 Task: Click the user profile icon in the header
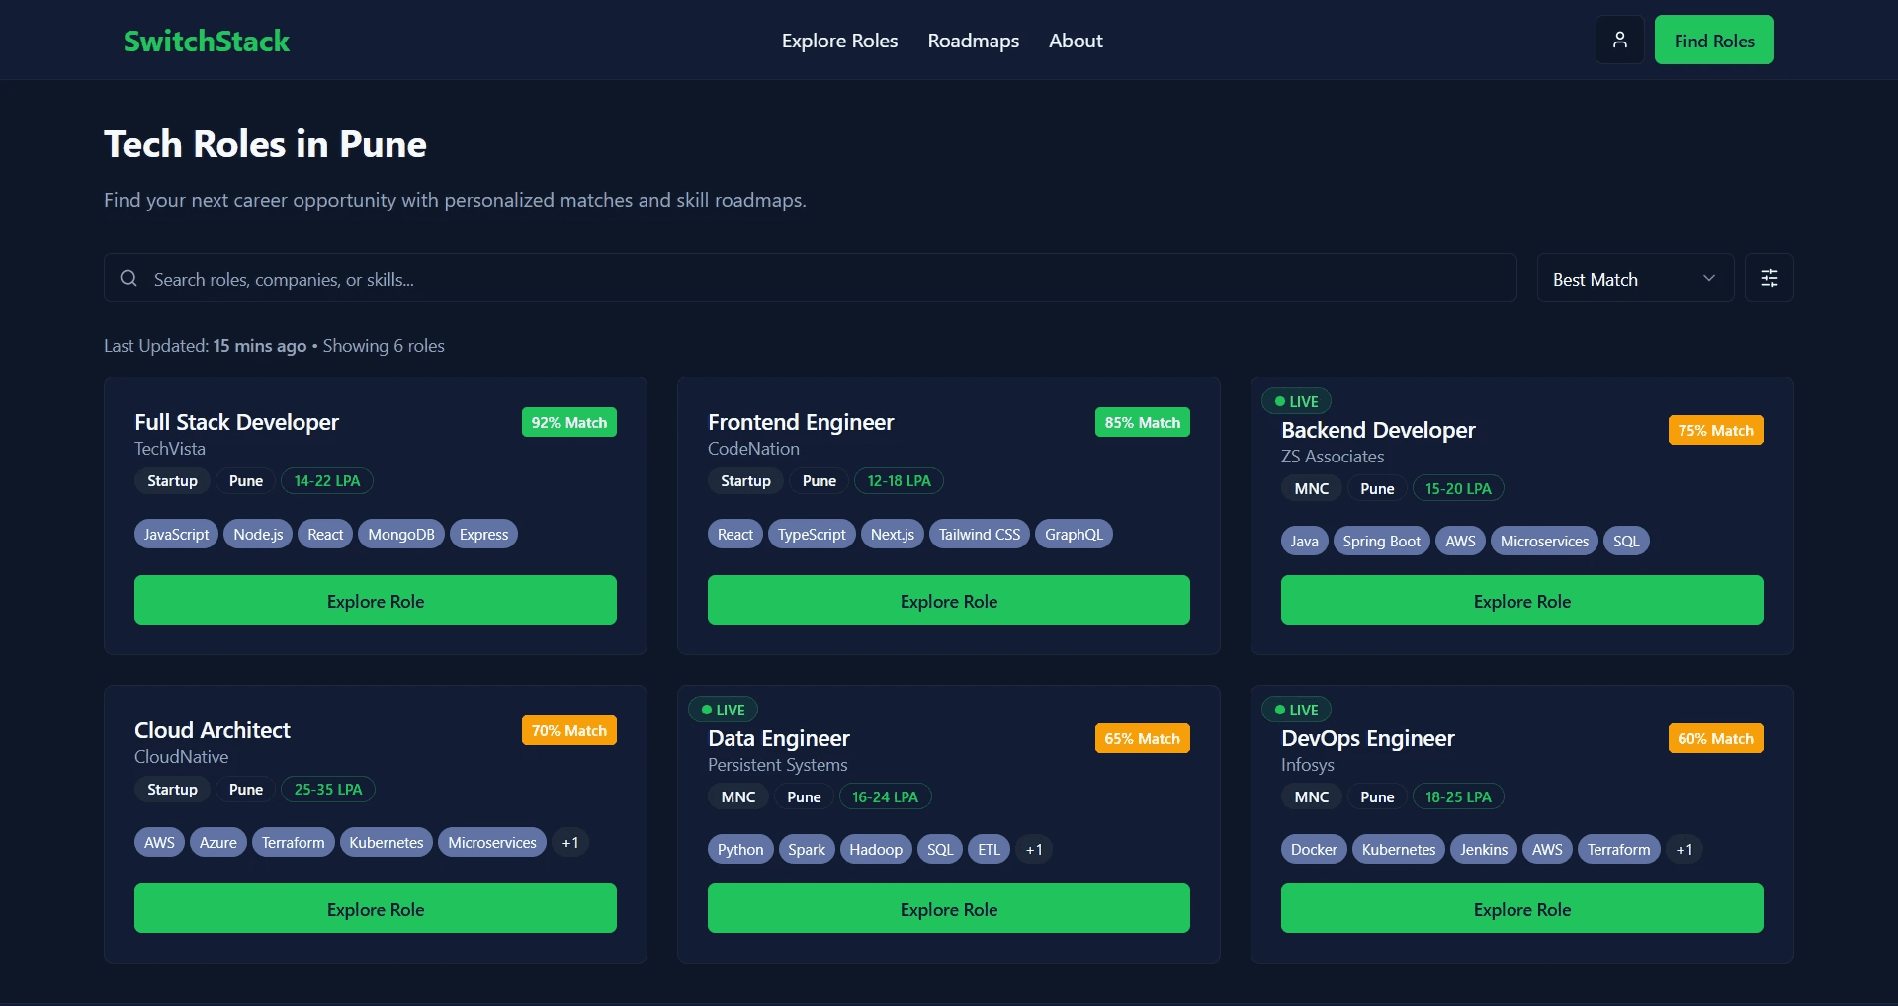click(x=1619, y=40)
